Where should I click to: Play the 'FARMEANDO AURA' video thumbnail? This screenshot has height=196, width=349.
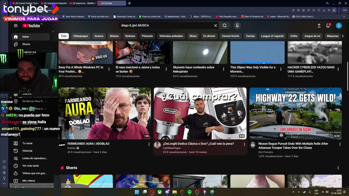click(105, 113)
